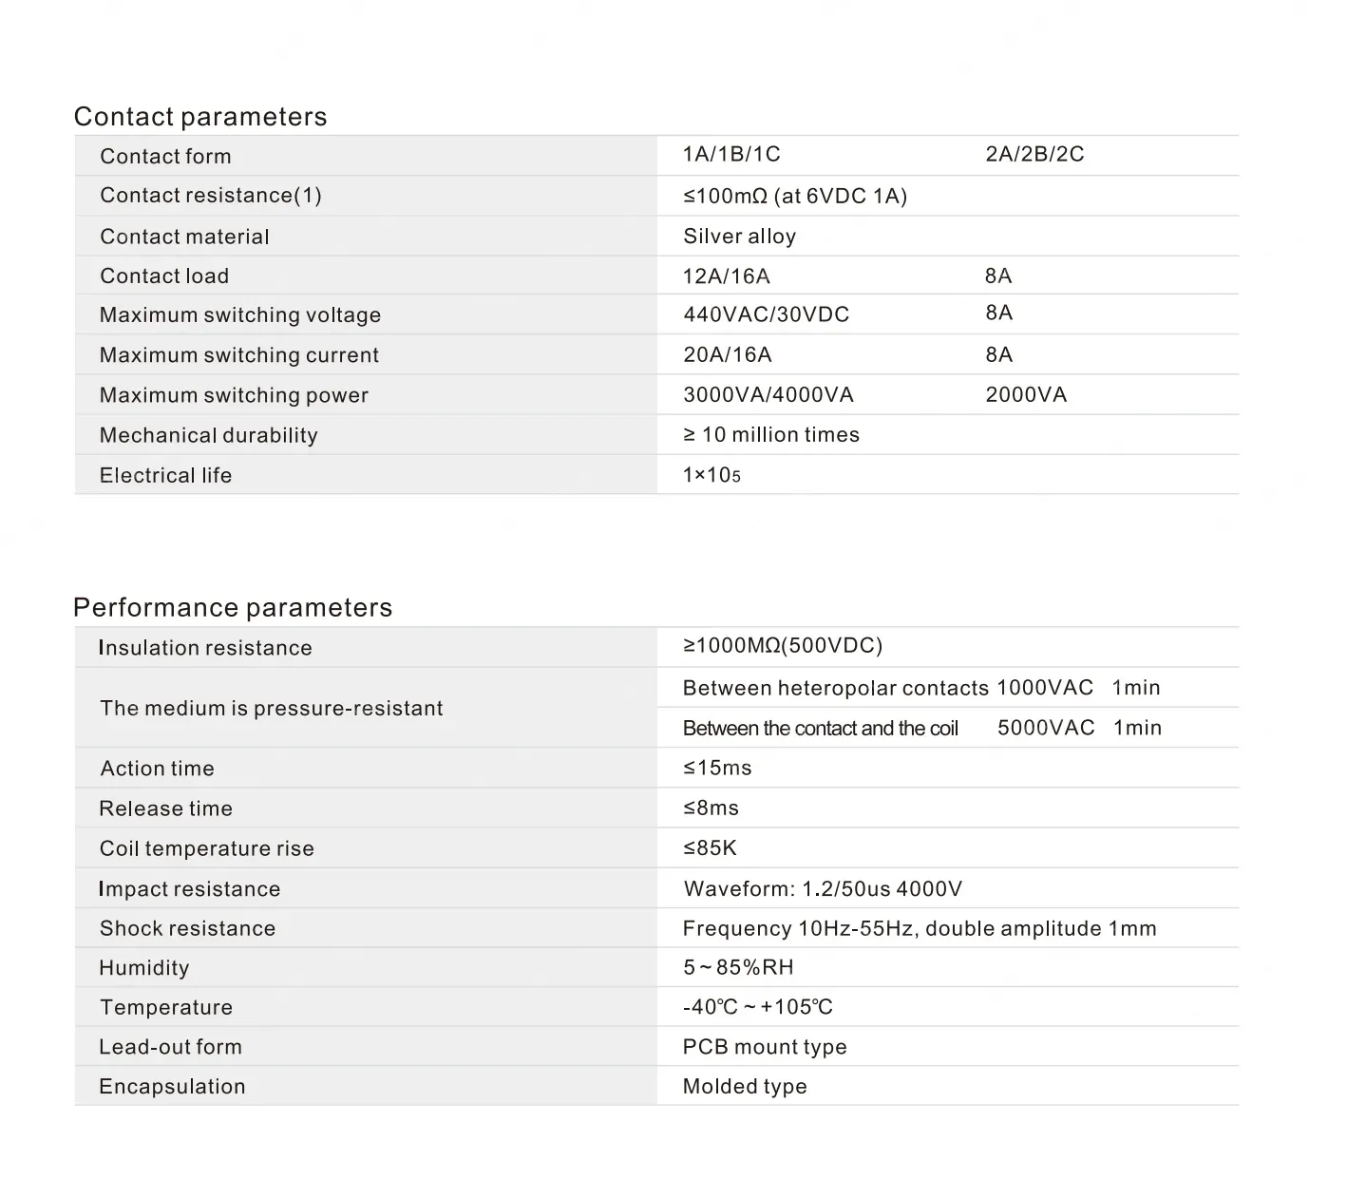
Task: Select the '≥1000MΩ(500VDC)' insulation resistance value
Action: [783, 646]
